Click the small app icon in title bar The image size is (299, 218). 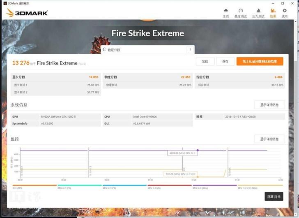tap(5, 3)
